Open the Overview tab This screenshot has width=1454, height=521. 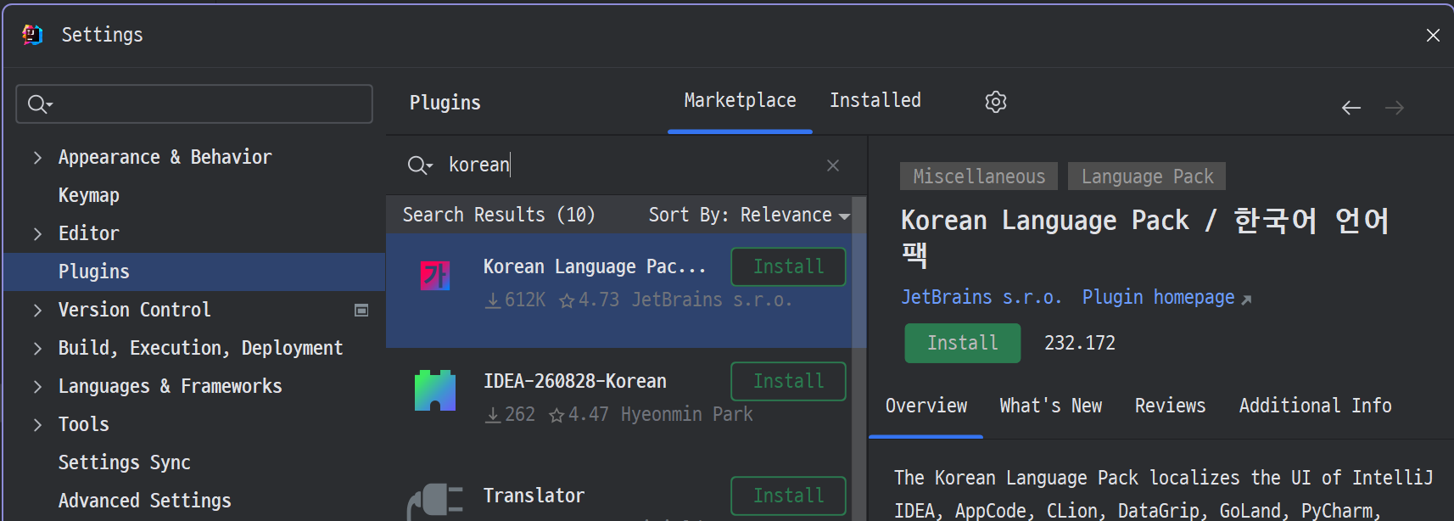(x=926, y=406)
